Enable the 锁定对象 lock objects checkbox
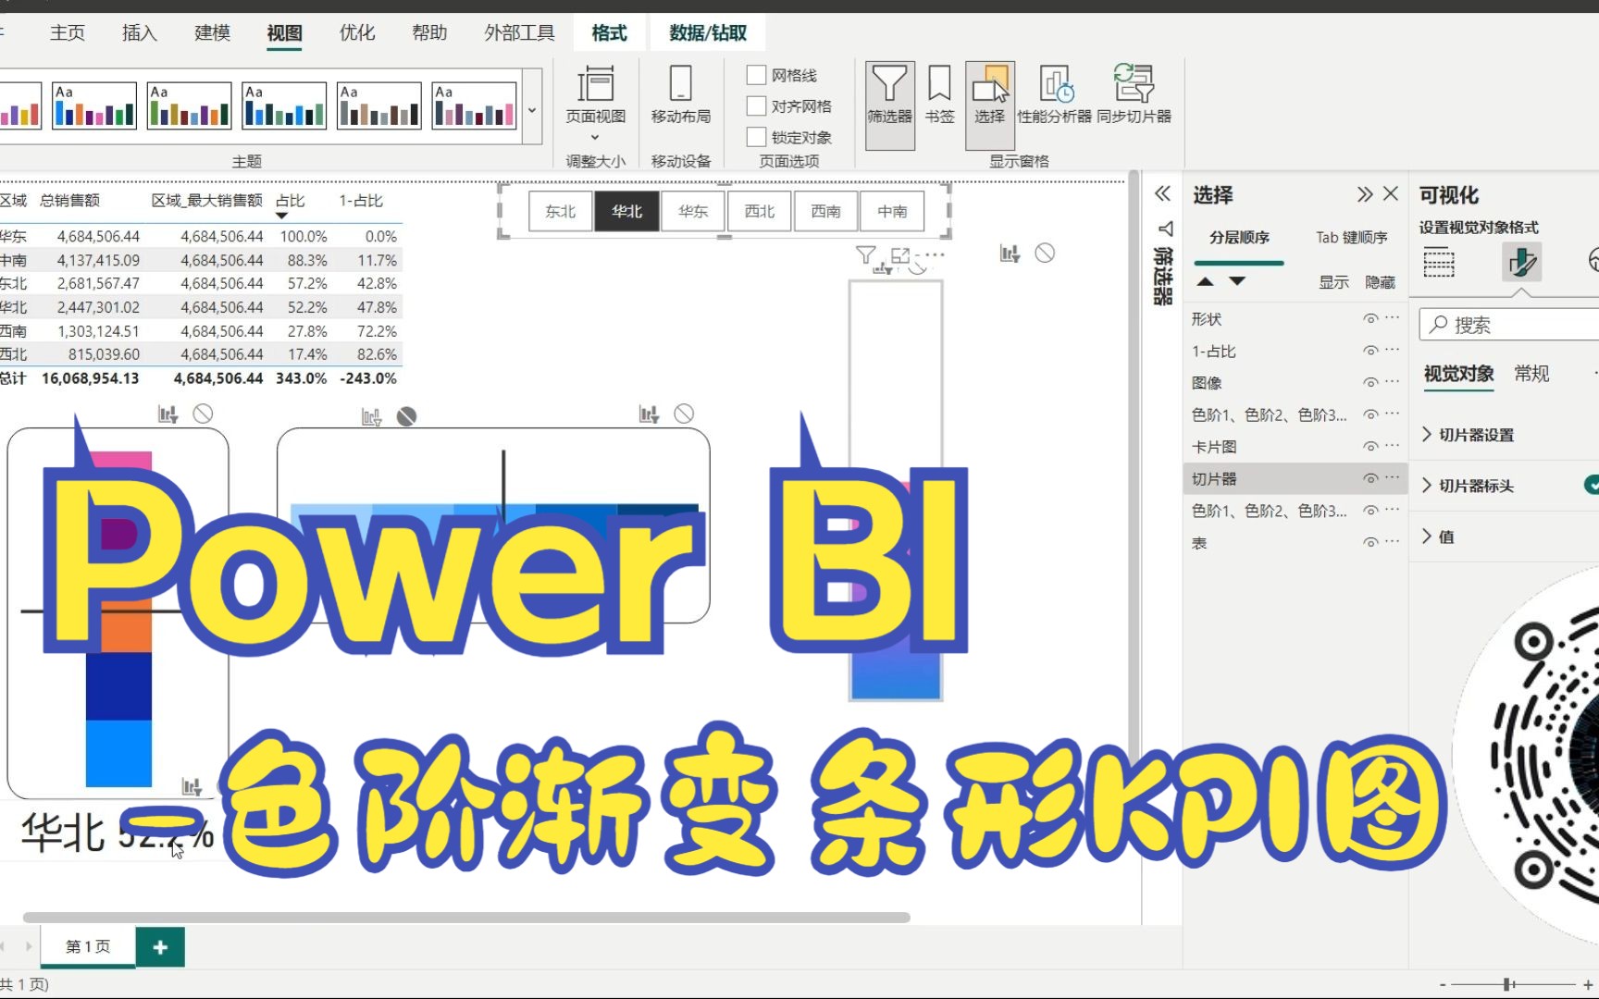This screenshot has width=1599, height=999. click(757, 137)
